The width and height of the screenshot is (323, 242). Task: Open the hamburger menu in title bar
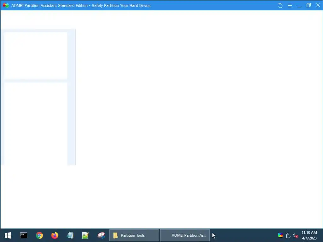[x=290, y=6]
